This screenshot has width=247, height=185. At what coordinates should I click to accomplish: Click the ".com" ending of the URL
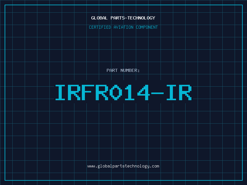[x=155, y=166]
